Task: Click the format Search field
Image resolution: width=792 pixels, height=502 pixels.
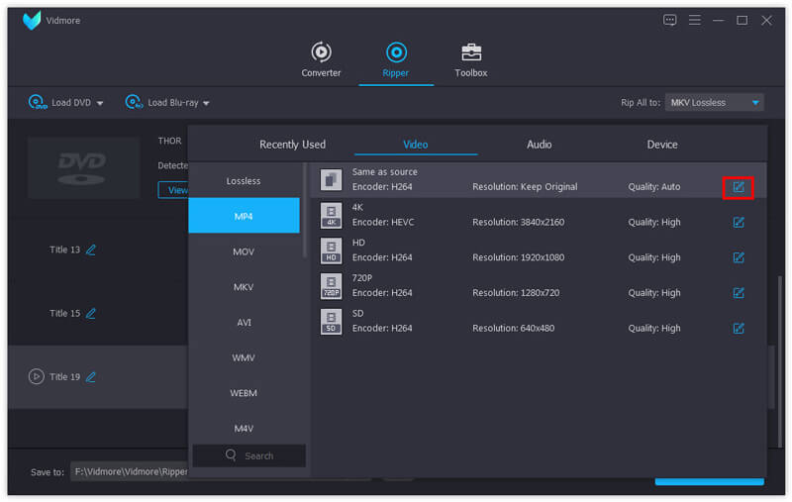Action: coord(249,455)
